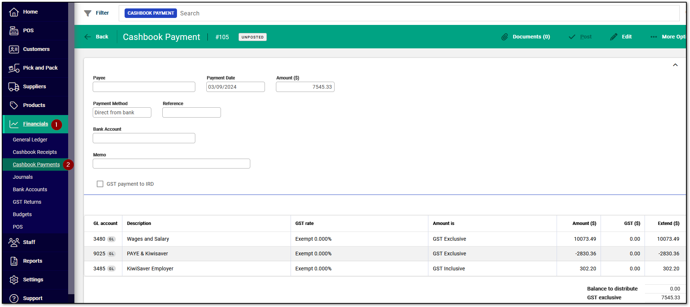The image size is (690, 307).
Task: Click the Financials chart icon
Action: [14, 124]
